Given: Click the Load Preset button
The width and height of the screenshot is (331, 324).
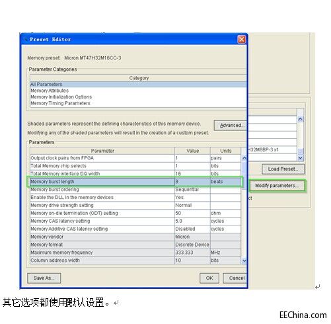Looking at the screenshot, I should point(283,169).
